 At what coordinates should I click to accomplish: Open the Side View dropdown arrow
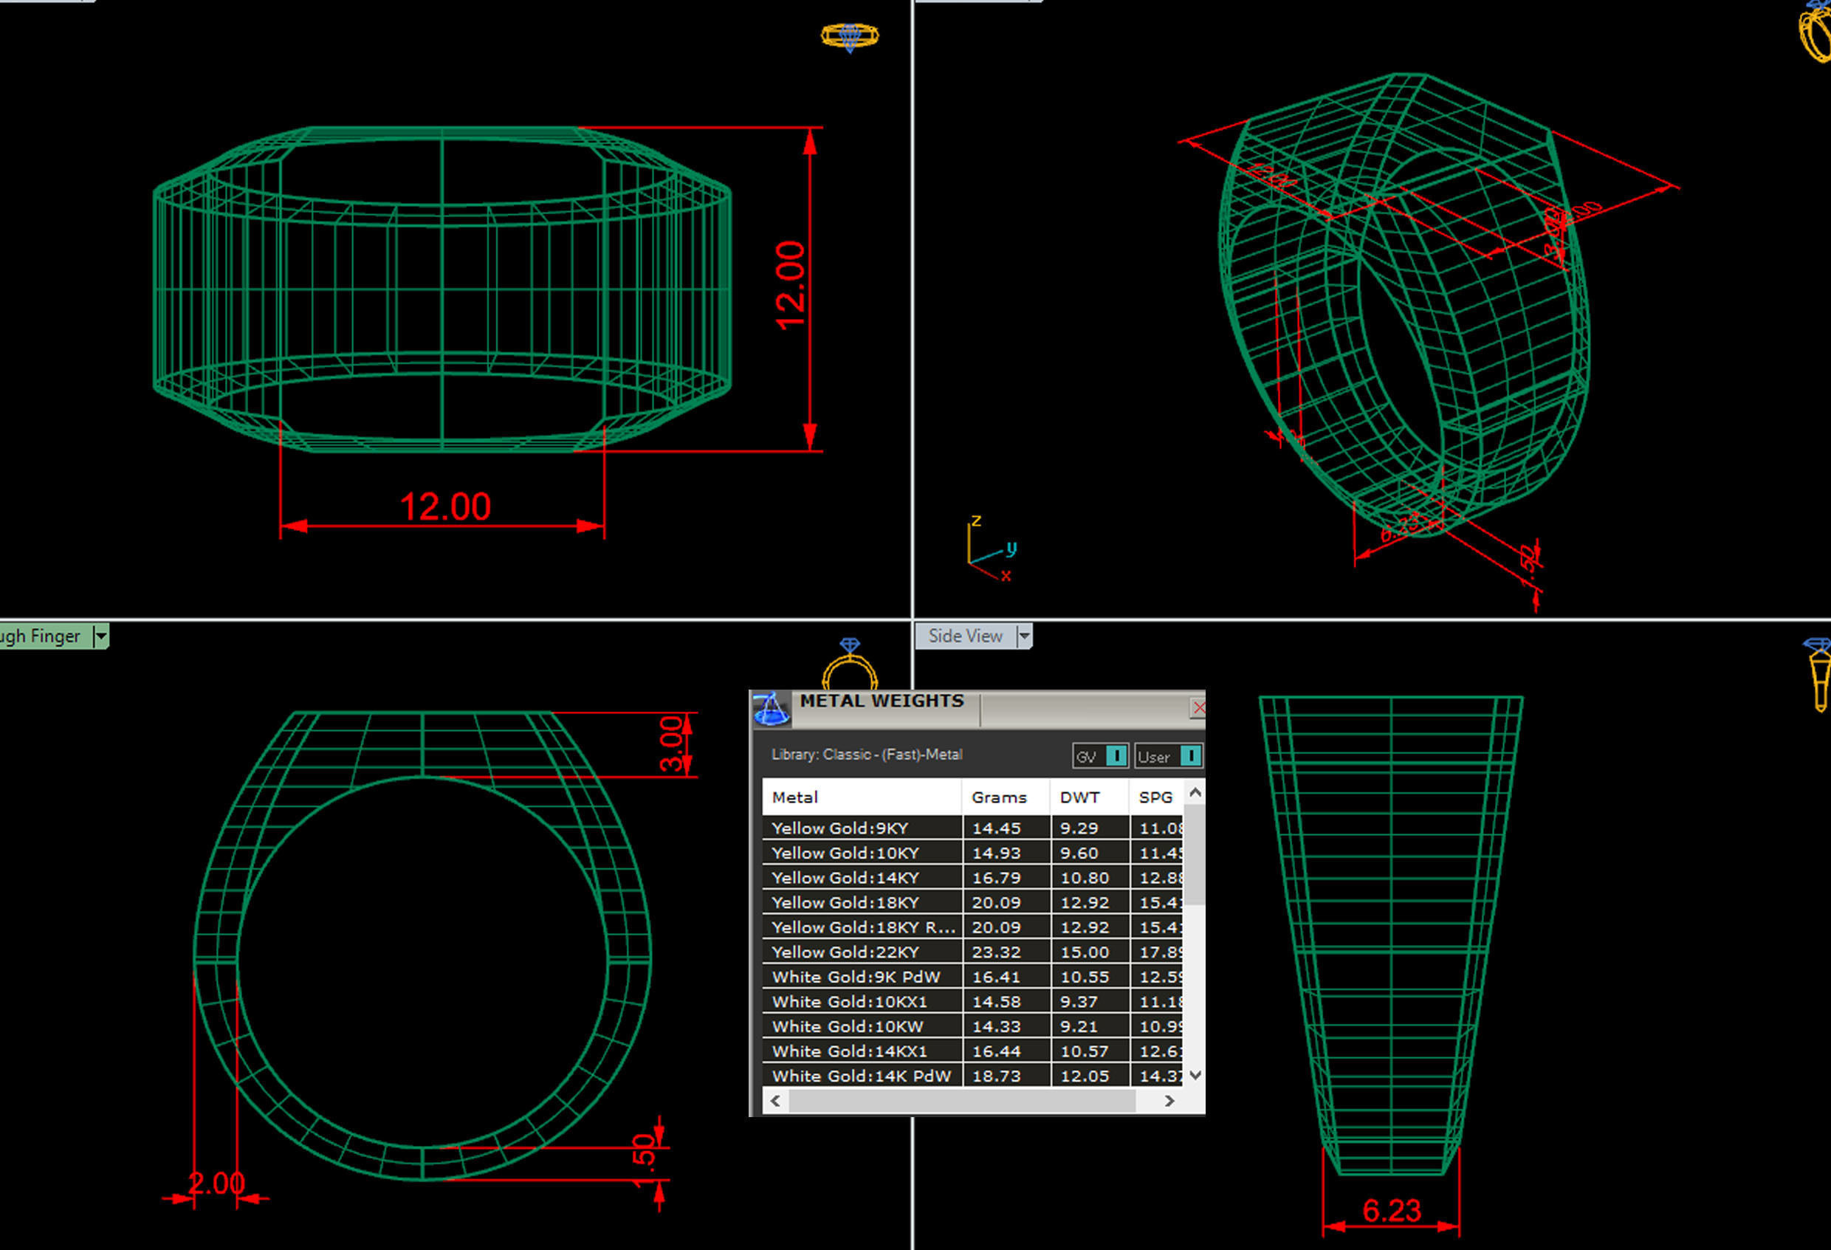pyautogui.click(x=1023, y=636)
